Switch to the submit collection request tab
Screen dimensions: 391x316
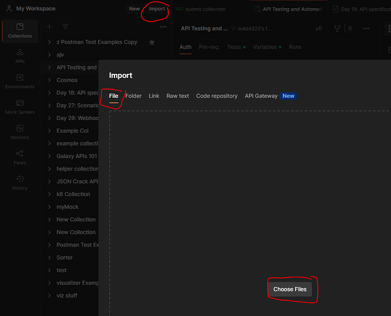(201, 9)
